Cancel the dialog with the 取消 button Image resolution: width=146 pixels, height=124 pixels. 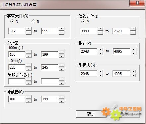(125, 114)
